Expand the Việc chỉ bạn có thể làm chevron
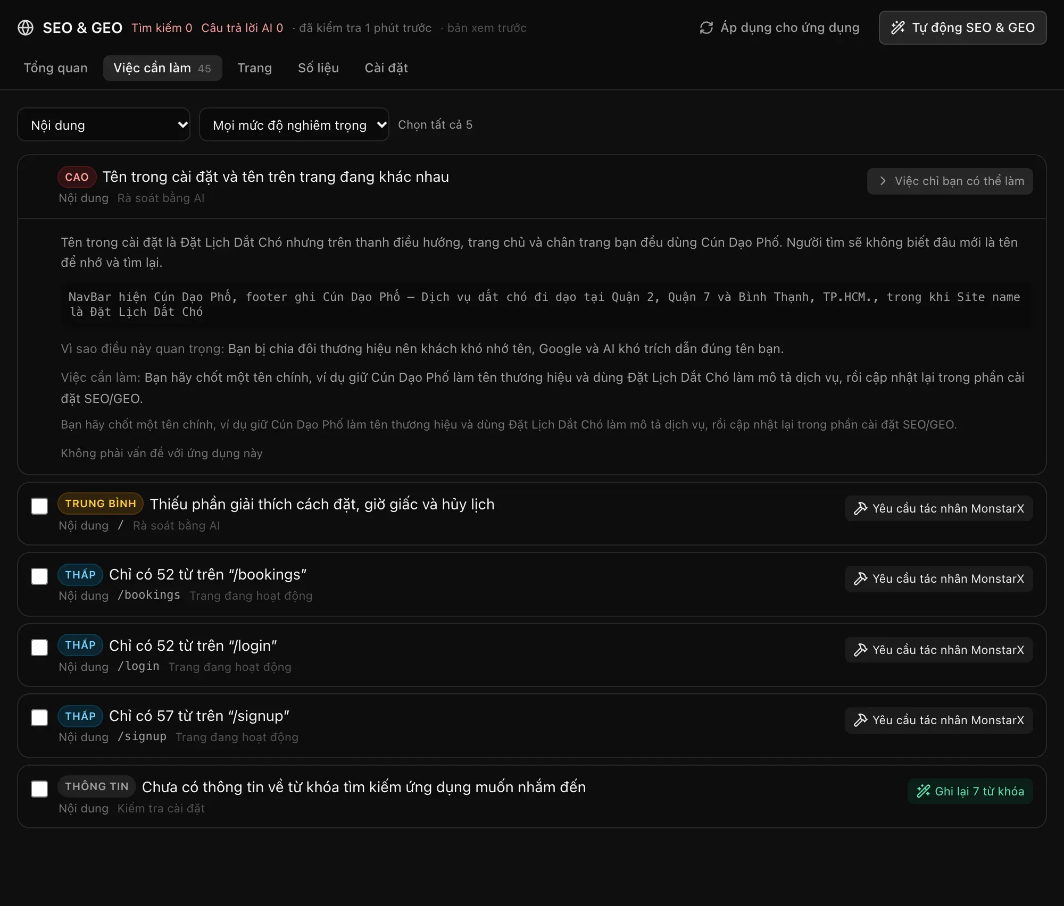This screenshot has width=1064, height=906. click(x=883, y=181)
